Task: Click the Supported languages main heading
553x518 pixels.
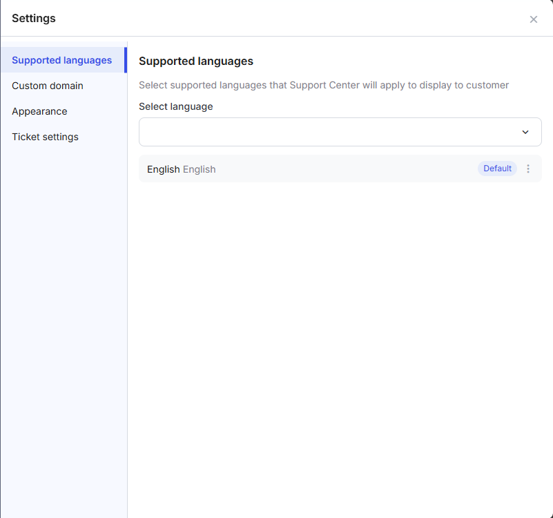Action: pyautogui.click(x=196, y=61)
